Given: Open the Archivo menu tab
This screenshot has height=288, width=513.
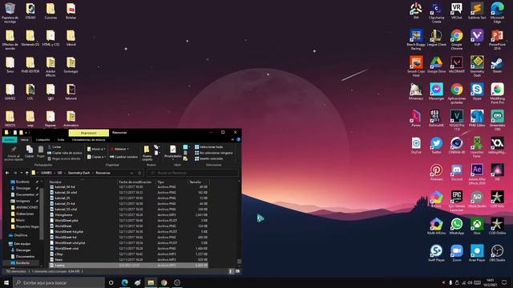Looking at the screenshot, I should point(10,140).
